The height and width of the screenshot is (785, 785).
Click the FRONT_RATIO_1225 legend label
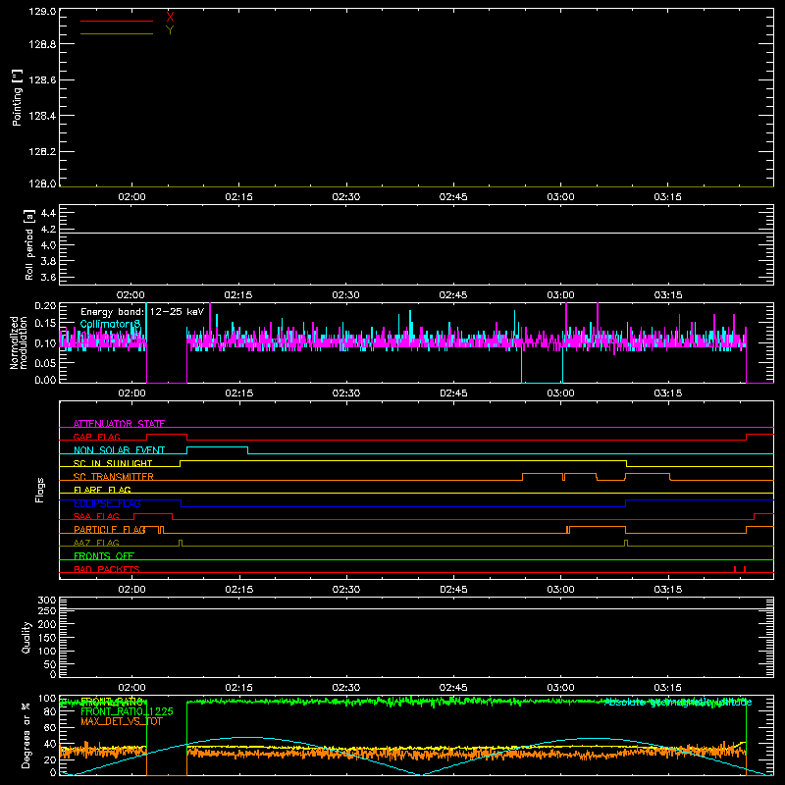pyautogui.click(x=127, y=711)
